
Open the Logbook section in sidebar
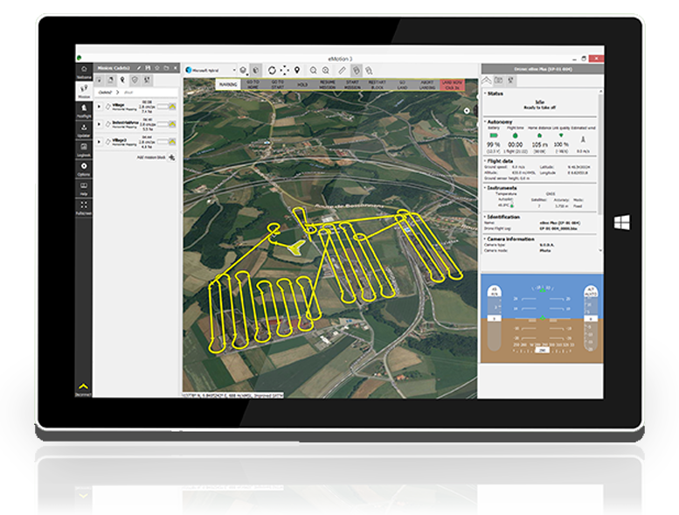pos(84,150)
